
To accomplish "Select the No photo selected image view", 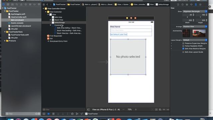I will (128, 57).
